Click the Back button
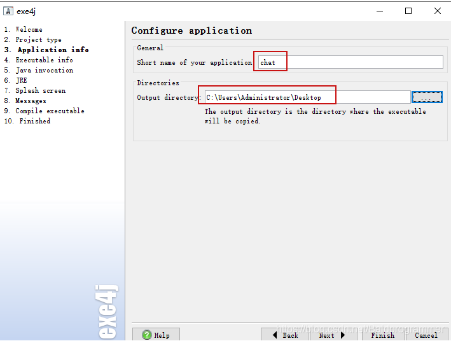The height and width of the screenshot is (341, 451). click(x=285, y=335)
